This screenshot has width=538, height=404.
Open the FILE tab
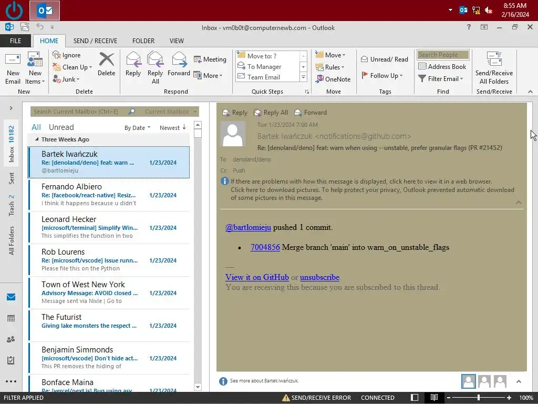(15, 41)
